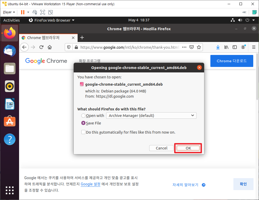Open the Google 설정 link
Screen dimensions: 259x200
[90, 184]
